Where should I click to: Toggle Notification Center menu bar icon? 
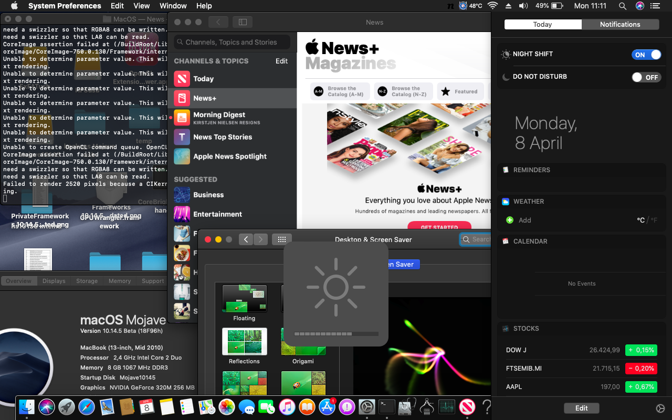655,6
